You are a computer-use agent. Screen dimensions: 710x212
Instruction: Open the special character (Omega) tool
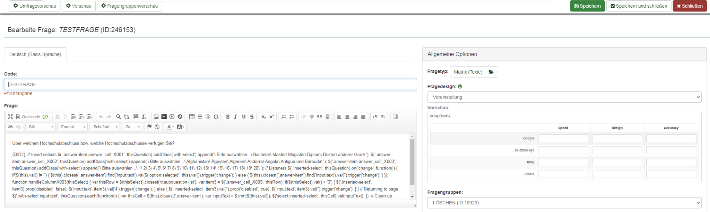pyautogui.click(x=216, y=117)
